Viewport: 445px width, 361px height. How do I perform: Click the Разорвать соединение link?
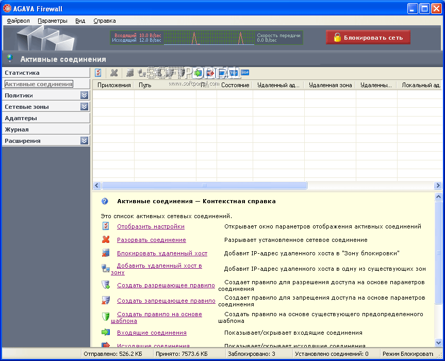[x=152, y=240]
